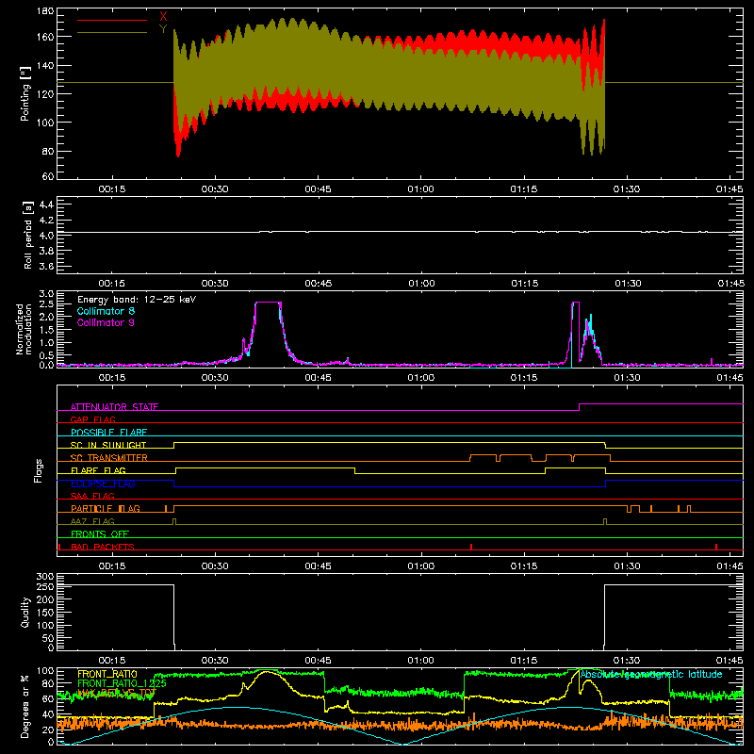Click the PARTICLE_FLAG label
The image size is (754, 754).
click(x=106, y=509)
